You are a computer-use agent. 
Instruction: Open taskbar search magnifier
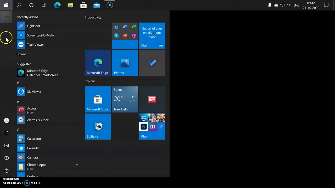pos(19,5)
